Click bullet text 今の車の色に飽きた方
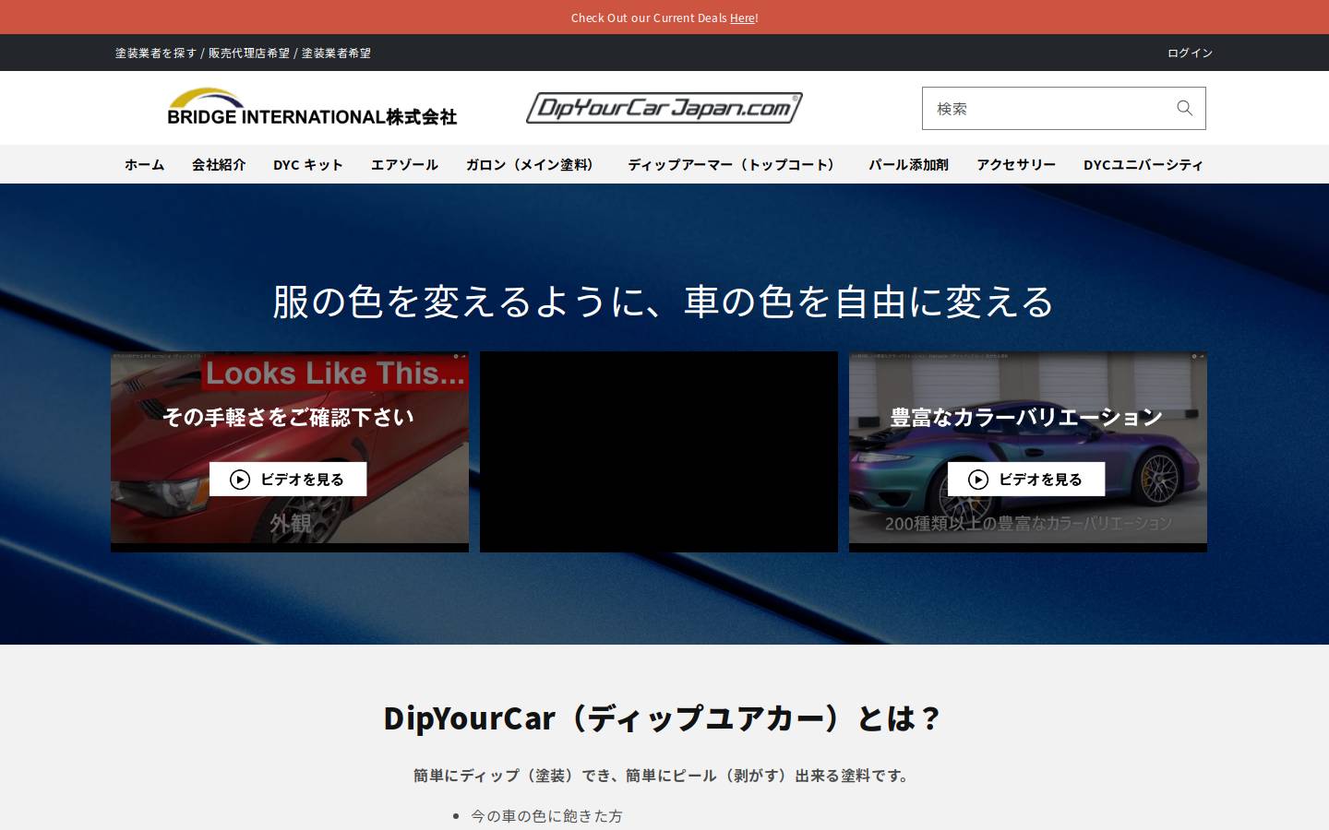The image size is (1329, 830). [546, 816]
